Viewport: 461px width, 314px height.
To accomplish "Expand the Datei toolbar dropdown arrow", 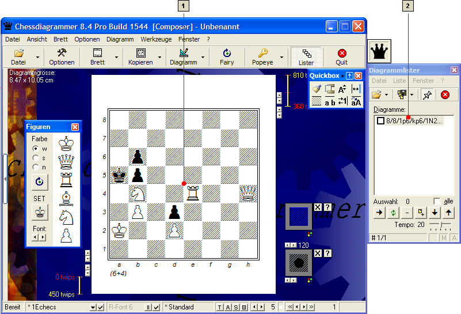I will pos(37,57).
